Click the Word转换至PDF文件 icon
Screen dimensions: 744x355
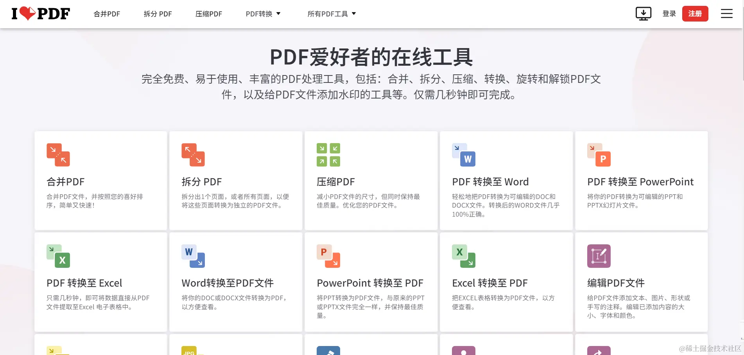tap(193, 256)
